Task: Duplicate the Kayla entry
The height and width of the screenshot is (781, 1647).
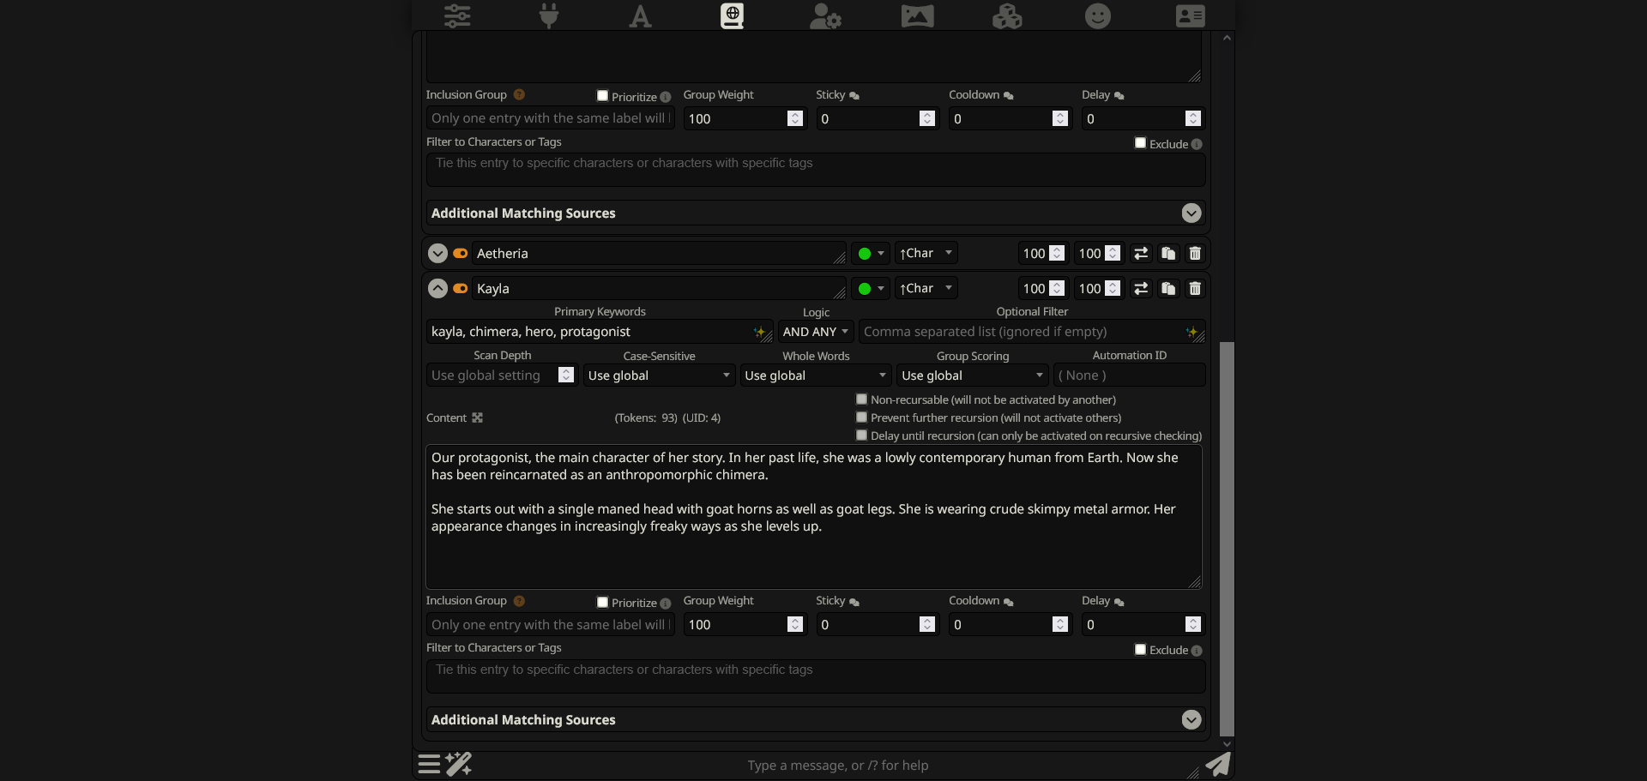Action: 1168,288
